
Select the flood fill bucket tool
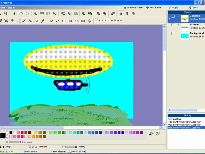(89, 21)
